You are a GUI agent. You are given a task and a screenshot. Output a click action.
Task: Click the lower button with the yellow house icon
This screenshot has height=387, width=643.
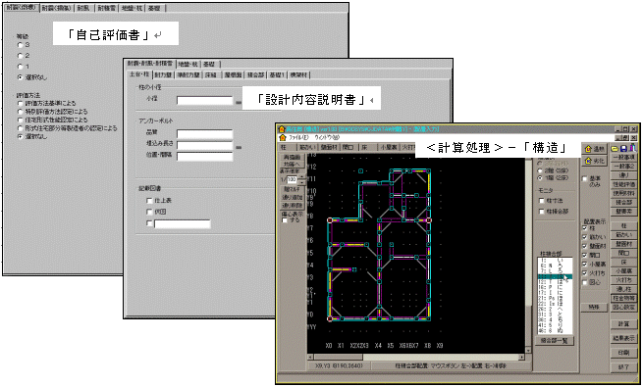[x=594, y=161]
